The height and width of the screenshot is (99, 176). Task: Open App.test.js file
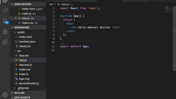pos(28,65)
